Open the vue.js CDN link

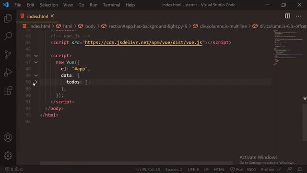click(x=143, y=43)
